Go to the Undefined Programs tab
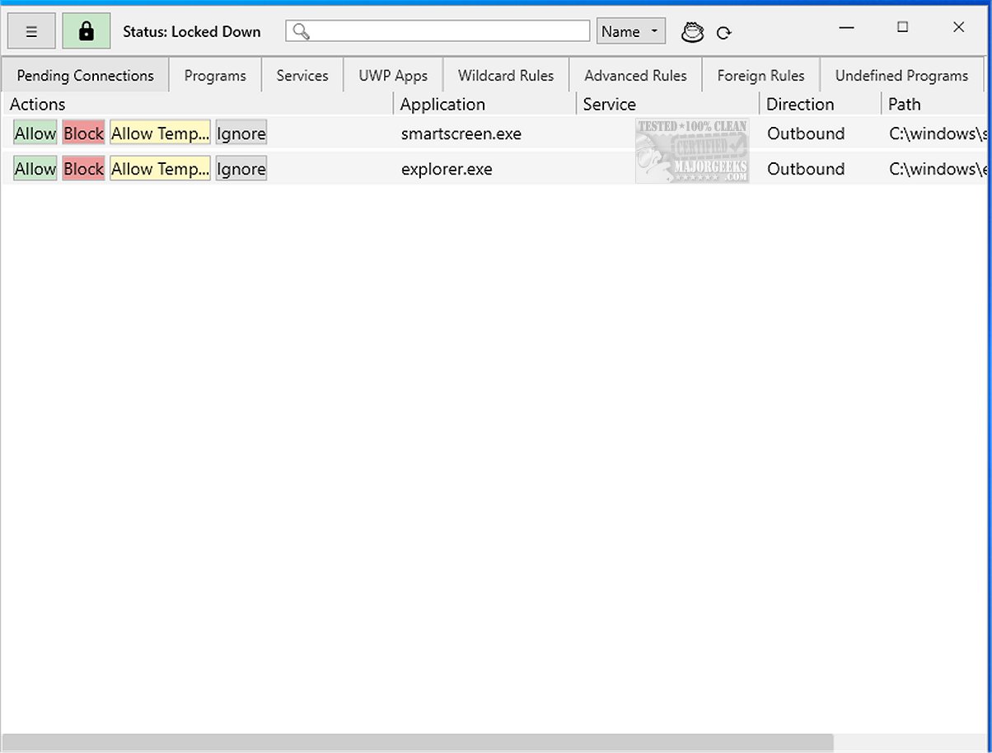Image resolution: width=992 pixels, height=753 pixels. (x=901, y=75)
